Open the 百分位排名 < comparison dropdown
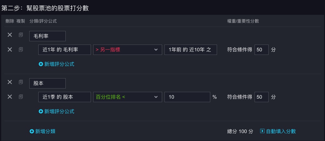The image size is (325, 141). (x=127, y=97)
